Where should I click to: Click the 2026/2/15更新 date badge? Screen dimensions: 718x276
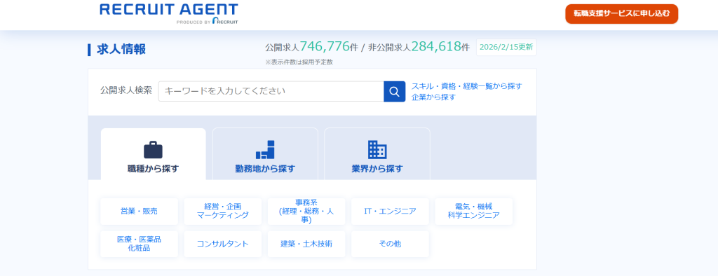pos(506,47)
